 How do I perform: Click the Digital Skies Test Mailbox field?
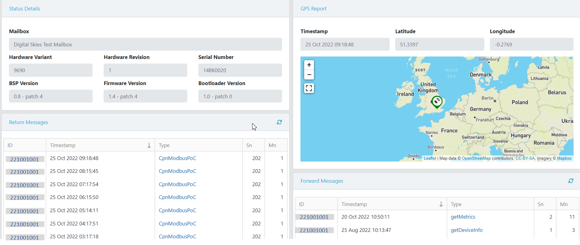[145, 44]
